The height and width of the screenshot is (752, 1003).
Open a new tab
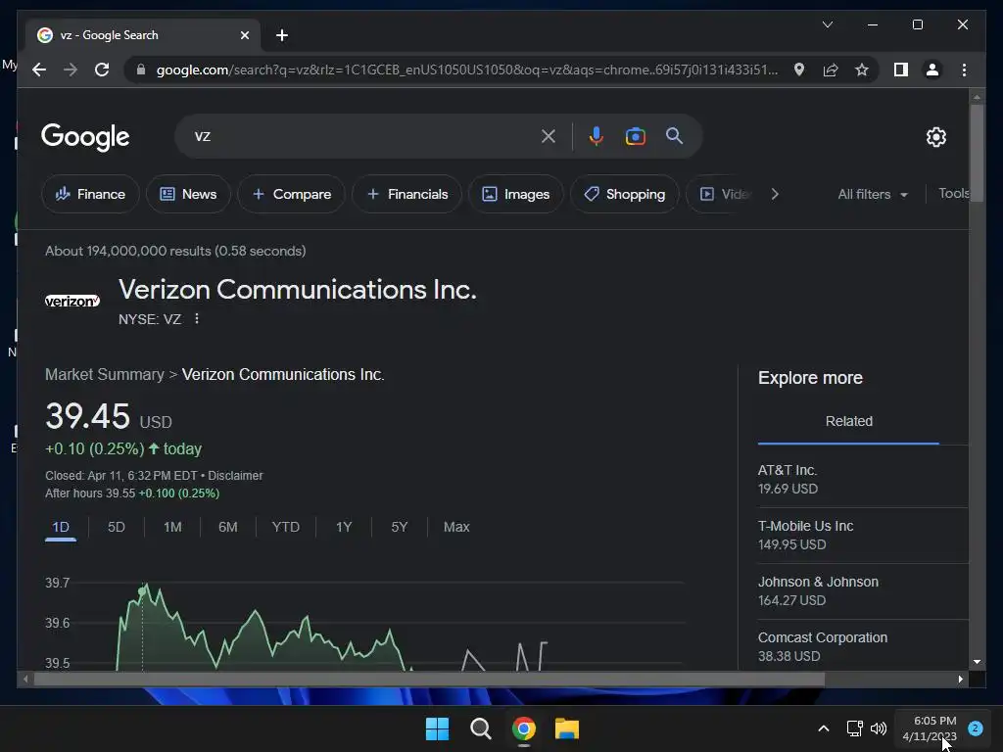coord(281,35)
